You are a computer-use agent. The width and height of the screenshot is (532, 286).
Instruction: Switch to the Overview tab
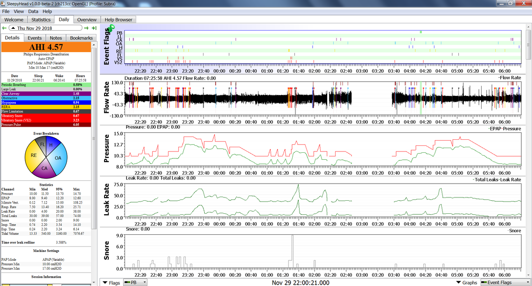pos(87,20)
